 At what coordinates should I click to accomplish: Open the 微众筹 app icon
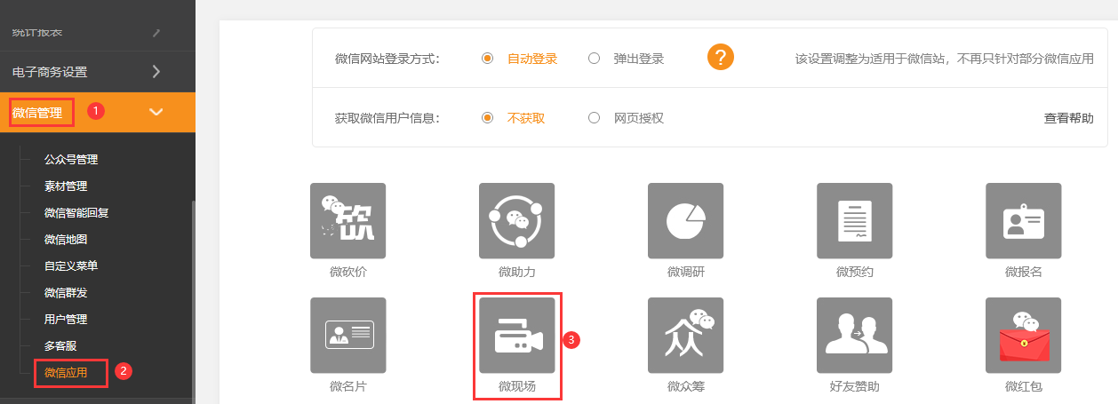point(685,335)
